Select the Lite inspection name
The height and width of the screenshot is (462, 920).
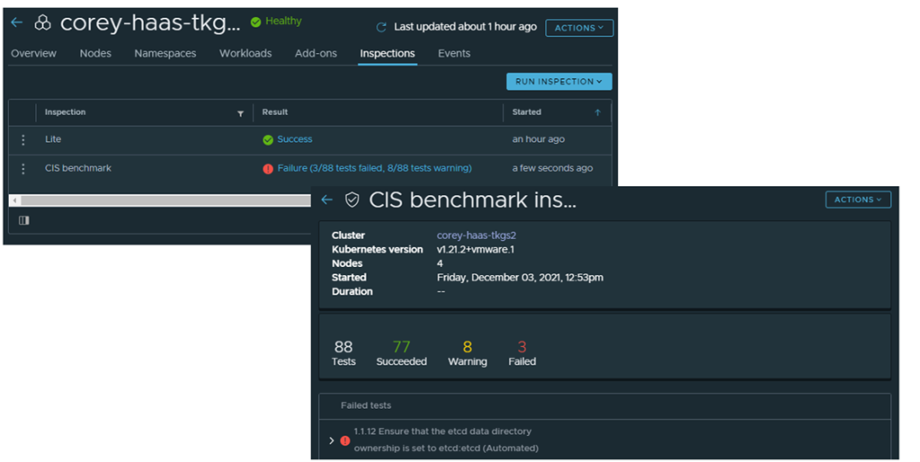pos(53,139)
